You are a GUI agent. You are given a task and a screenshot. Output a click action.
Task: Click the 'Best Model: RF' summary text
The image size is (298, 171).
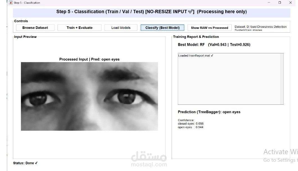click(x=214, y=45)
